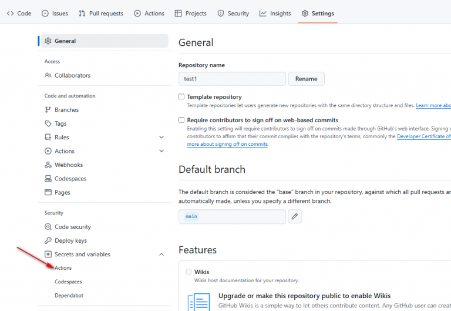
Task: Click the Pages icon in sidebar
Action: point(49,192)
